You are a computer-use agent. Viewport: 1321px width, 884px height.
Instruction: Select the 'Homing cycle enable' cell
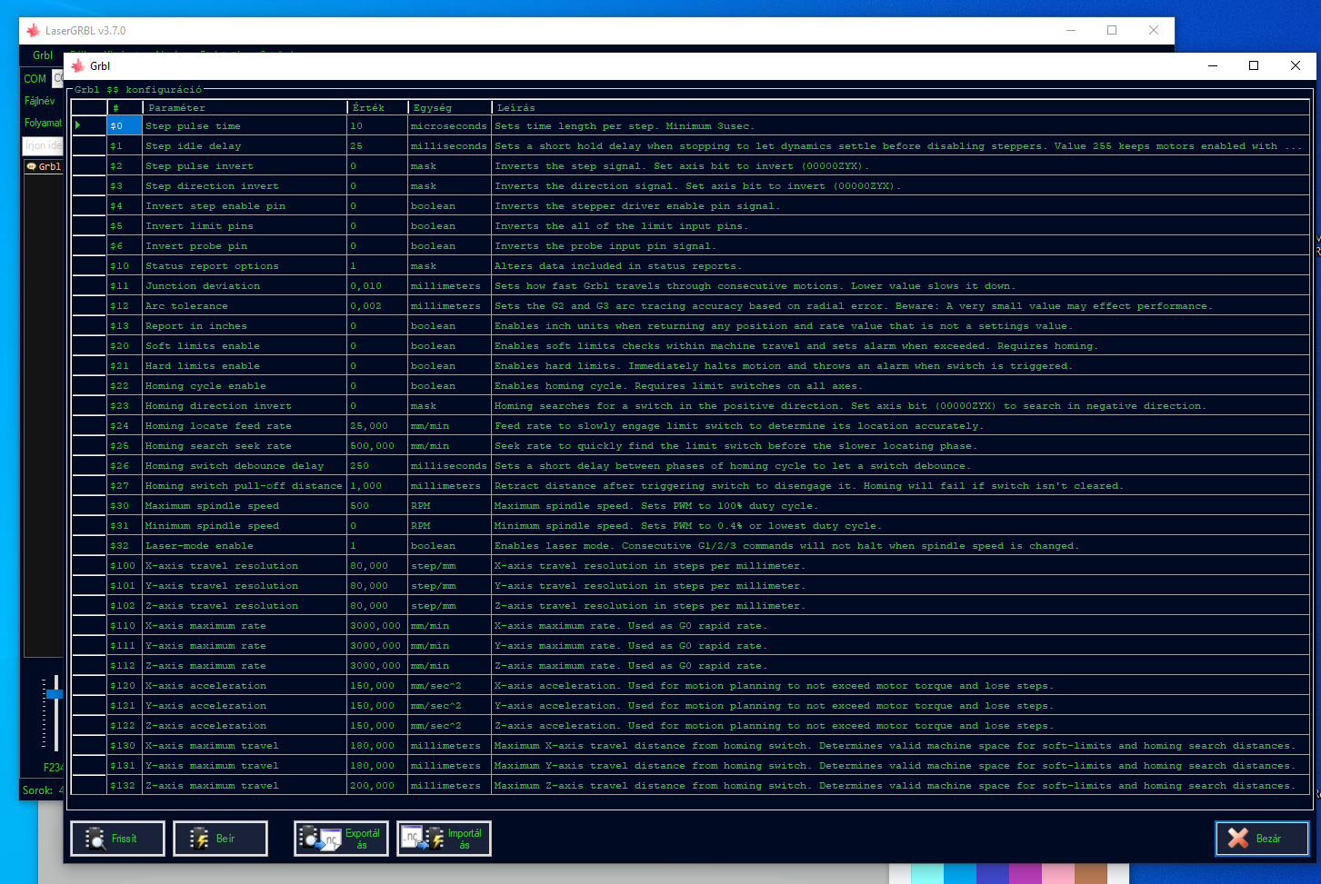(245, 386)
